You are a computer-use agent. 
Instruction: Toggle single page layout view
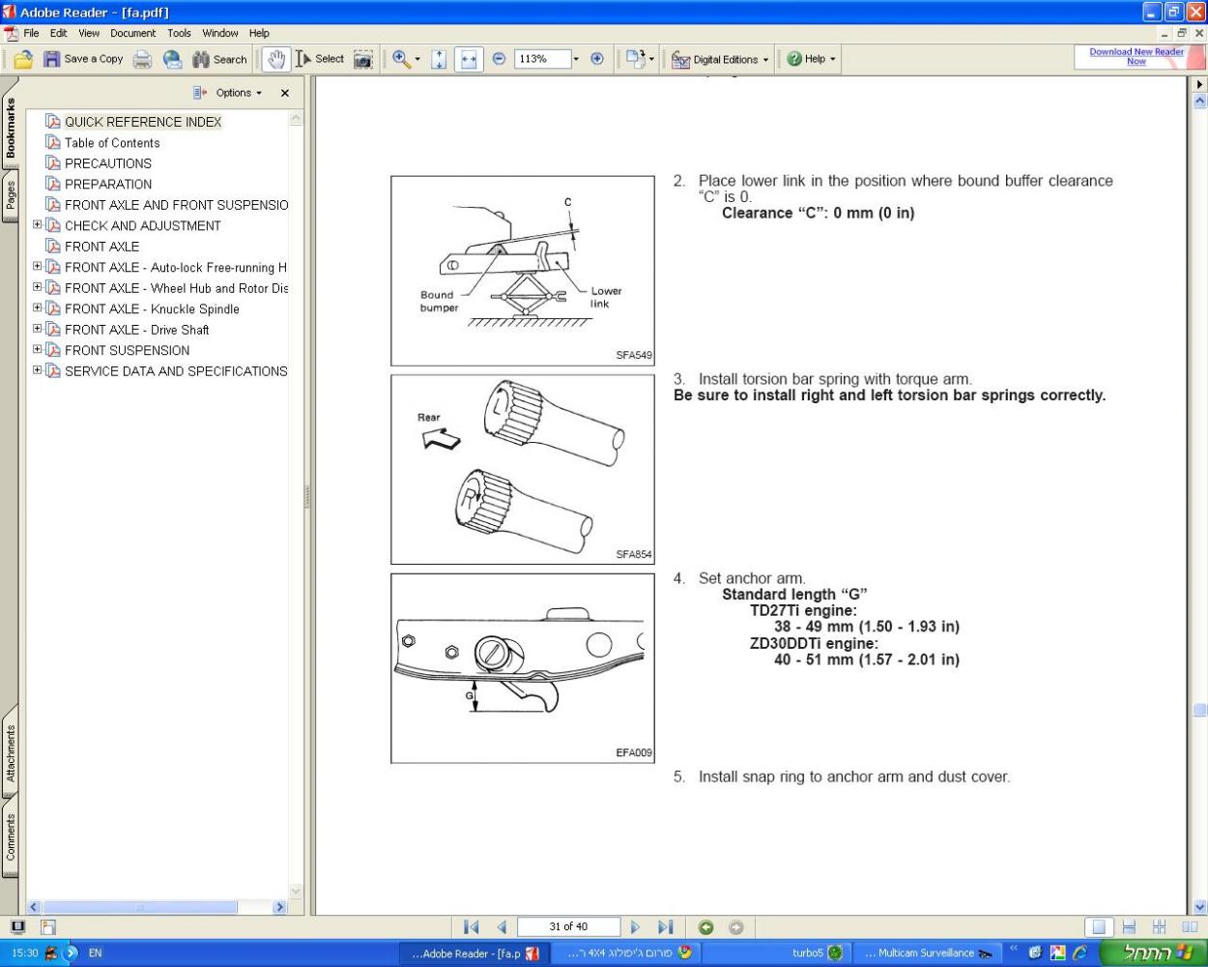(x=1098, y=927)
